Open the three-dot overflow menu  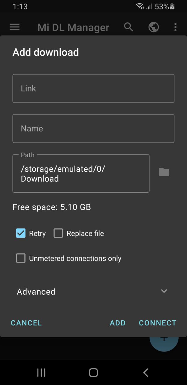click(175, 27)
